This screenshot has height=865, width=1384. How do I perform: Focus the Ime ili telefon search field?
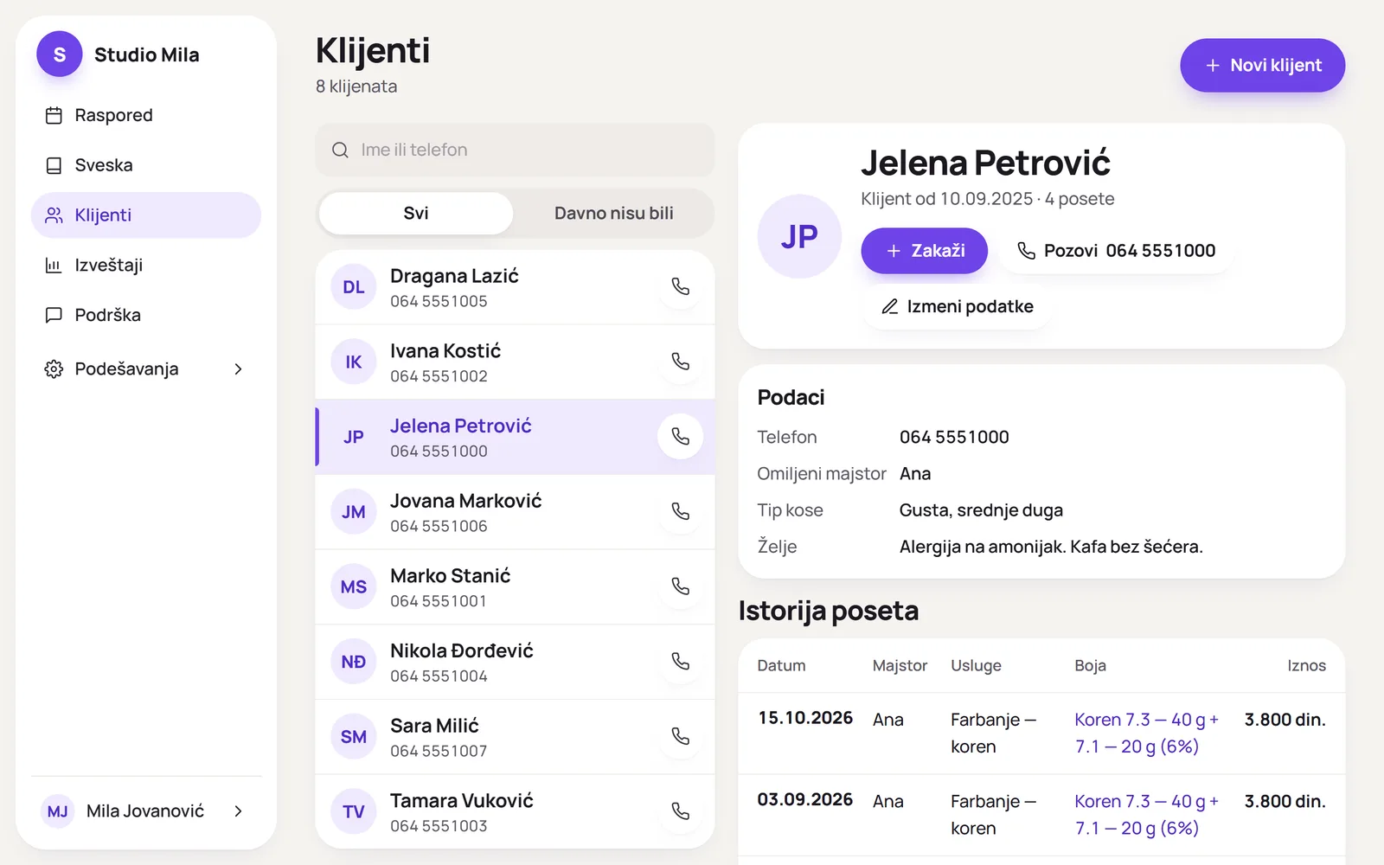pos(515,150)
